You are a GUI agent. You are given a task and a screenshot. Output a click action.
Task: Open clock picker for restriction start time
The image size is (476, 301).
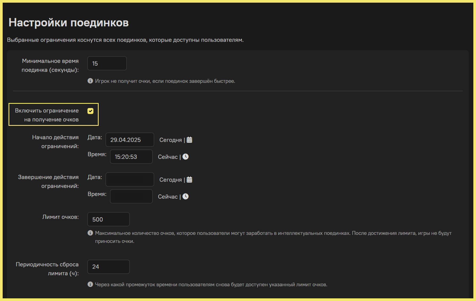click(186, 157)
